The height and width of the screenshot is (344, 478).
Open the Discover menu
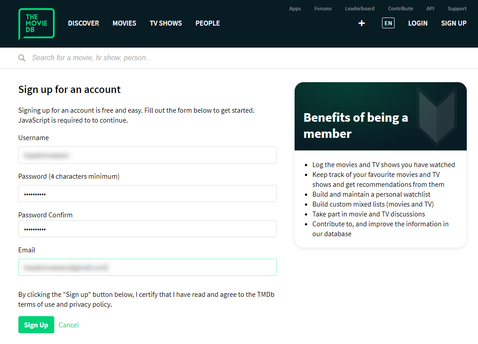83,23
